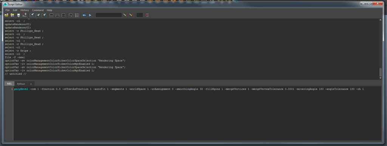Screen dimensions: 387x146
Task: Click the Go to Line icon
Action: (147, 15)
